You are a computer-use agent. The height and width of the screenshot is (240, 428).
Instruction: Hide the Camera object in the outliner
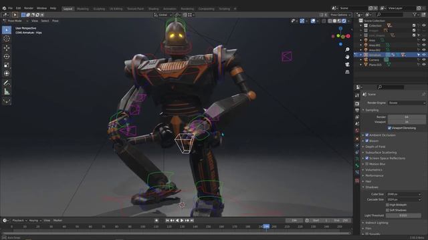(x=424, y=59)
